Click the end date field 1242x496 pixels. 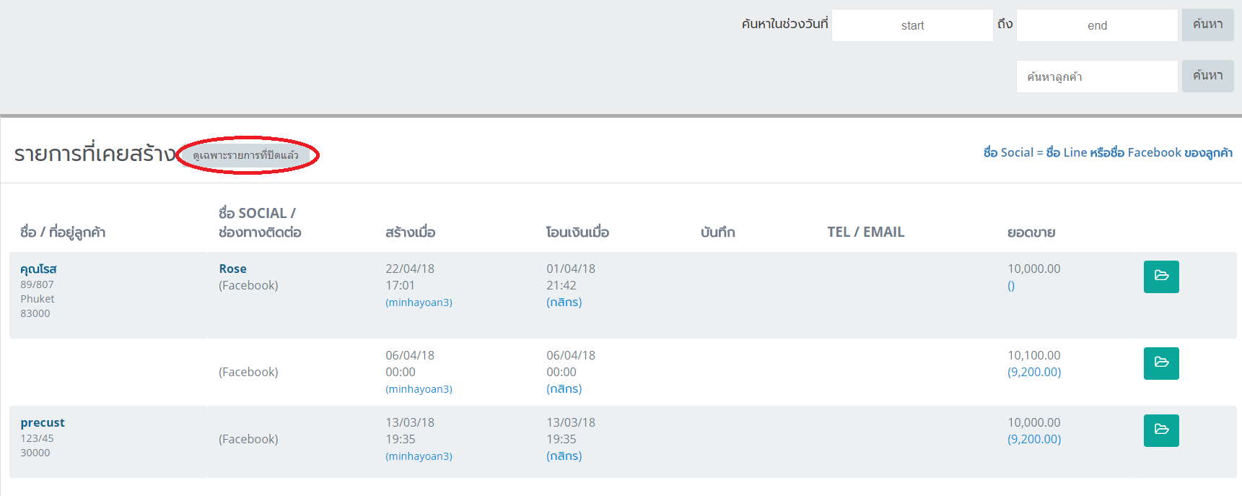(x=1096, y=25)
